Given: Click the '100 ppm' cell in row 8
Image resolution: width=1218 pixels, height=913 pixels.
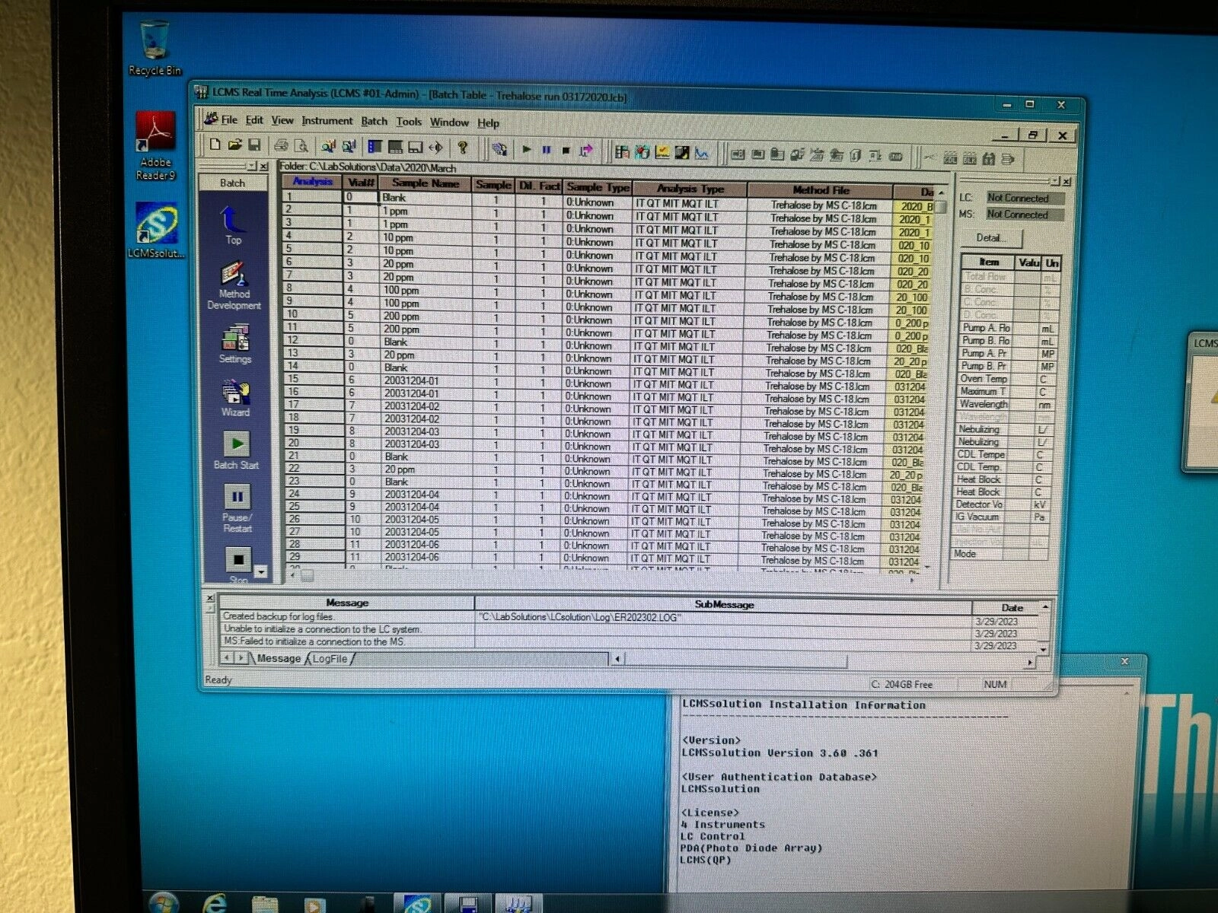Looking at the screenshot, I should (425, 290).
